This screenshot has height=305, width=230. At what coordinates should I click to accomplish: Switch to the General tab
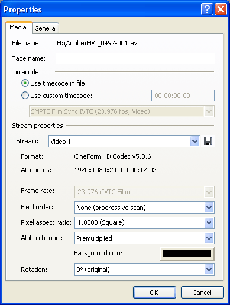point(46,28)
